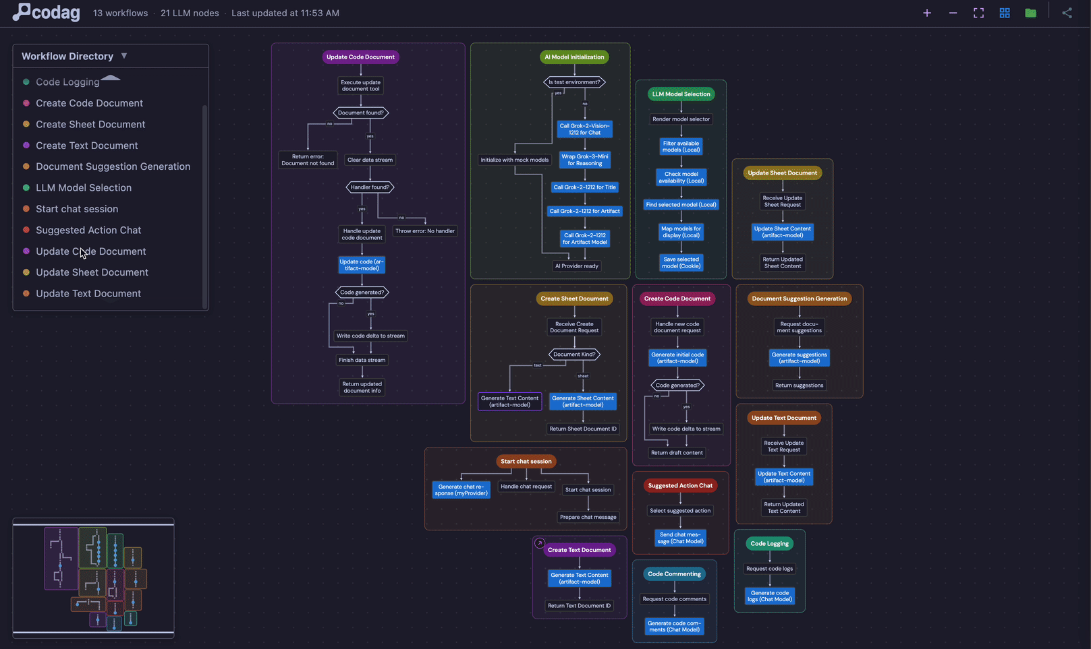This screenshot has width=1091, height=649.
Task: Zoom out with the minus icon
Action: pyautogui.click(x=953, y=13)
